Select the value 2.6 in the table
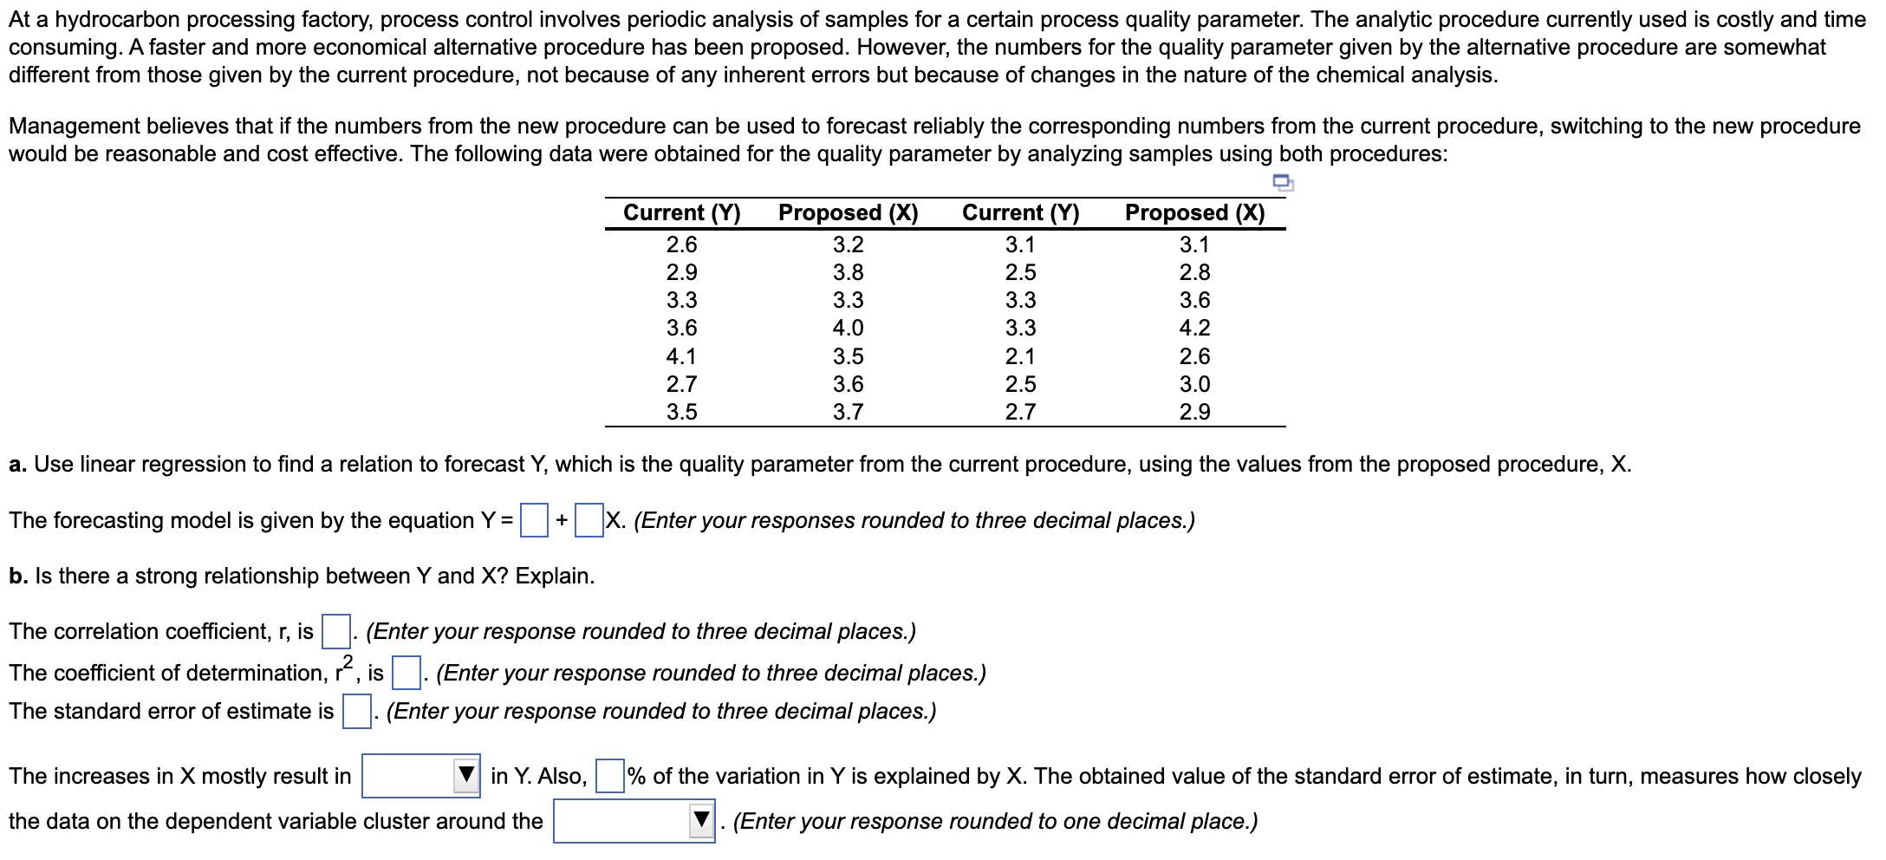The image size is (1886, 860). tap(681, 244)
